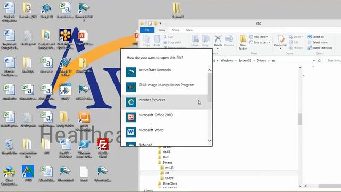Expand the chevron after System32 in breadcrumb
This screenshot has height=192, width=341.
(254, 60)
